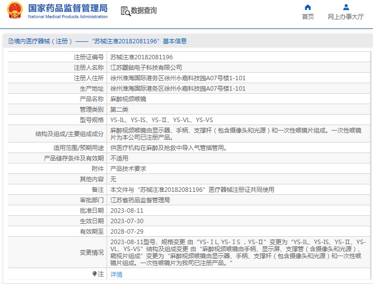Select the 审批部门 label
Screen dimensions: 373x284
click(92, 200)
